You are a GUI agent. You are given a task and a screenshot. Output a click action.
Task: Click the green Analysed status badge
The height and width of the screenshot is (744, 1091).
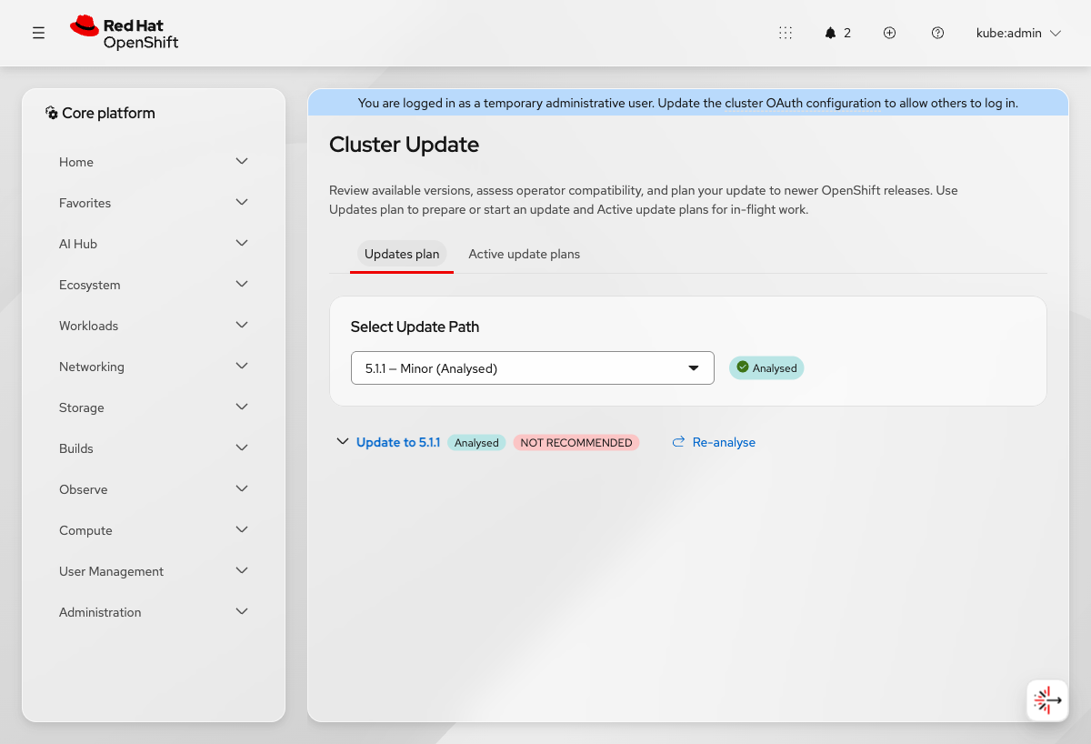click(766, 367)
